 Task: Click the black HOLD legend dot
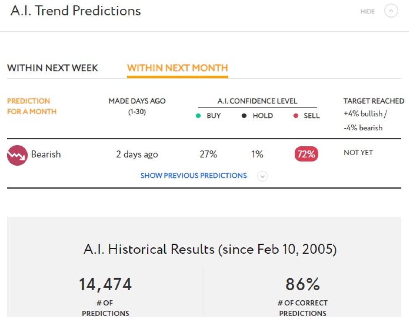tap(244, 116)
